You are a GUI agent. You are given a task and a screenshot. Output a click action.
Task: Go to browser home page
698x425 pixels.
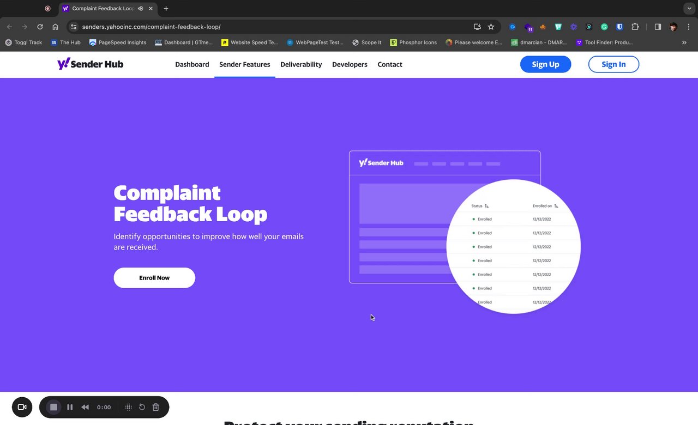55,27
